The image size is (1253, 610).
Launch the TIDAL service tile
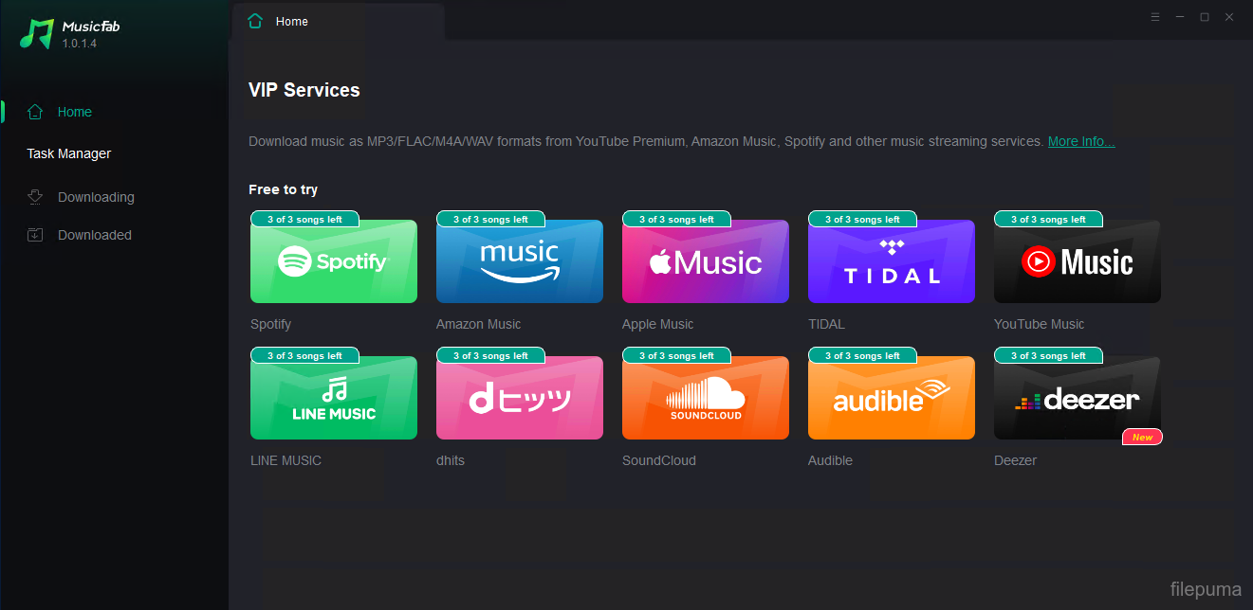891,262
